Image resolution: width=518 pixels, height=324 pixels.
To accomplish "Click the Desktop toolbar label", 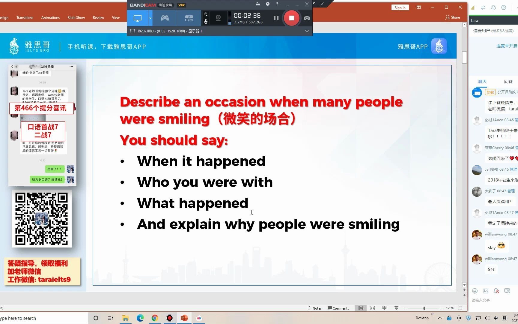I will (x=422, y=318).
